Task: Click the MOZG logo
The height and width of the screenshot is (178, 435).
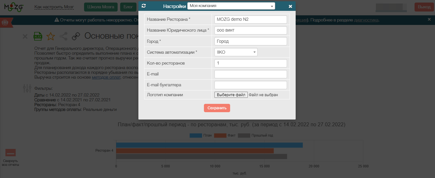Action: tap(14, 7)
